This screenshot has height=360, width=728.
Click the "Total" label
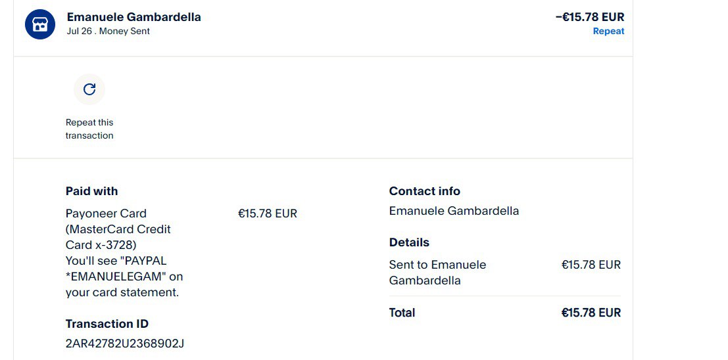(402, 313)
